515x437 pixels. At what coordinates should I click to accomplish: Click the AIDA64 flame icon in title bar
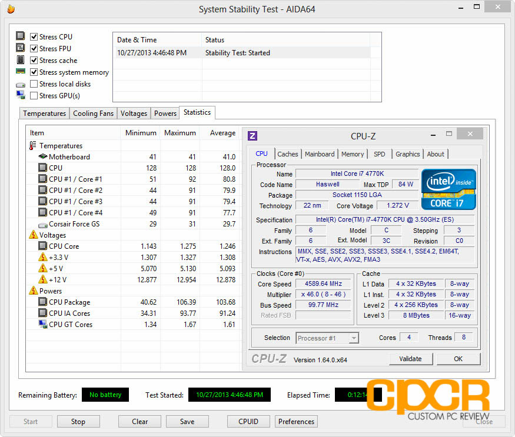click(11, 9)
